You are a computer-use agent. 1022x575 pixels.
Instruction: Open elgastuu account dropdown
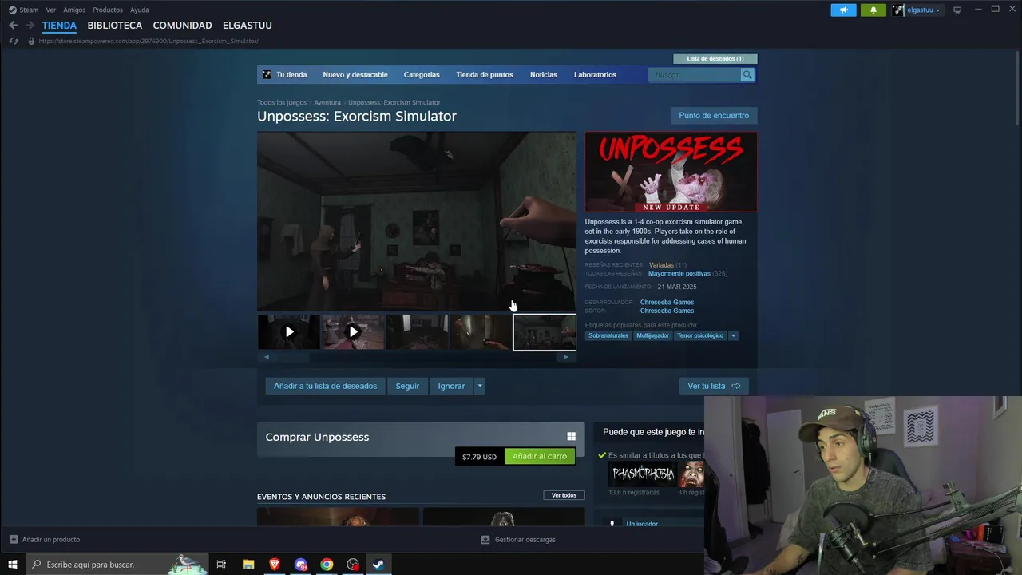pyautogui.click(x=917, y=10)
